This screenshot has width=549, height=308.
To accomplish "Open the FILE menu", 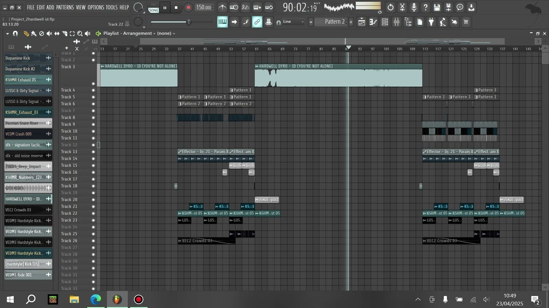I will 31,7.
